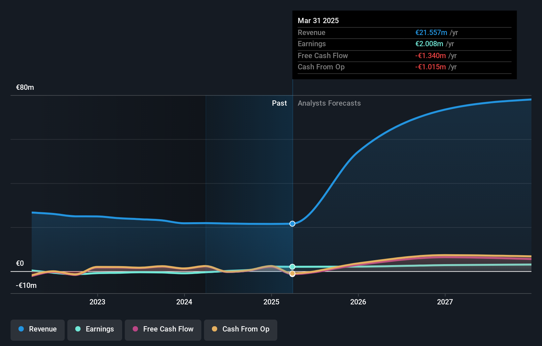Click the -€1.015m cash from op value
This screenshot has height=346, width=542.
pos(430,67)
